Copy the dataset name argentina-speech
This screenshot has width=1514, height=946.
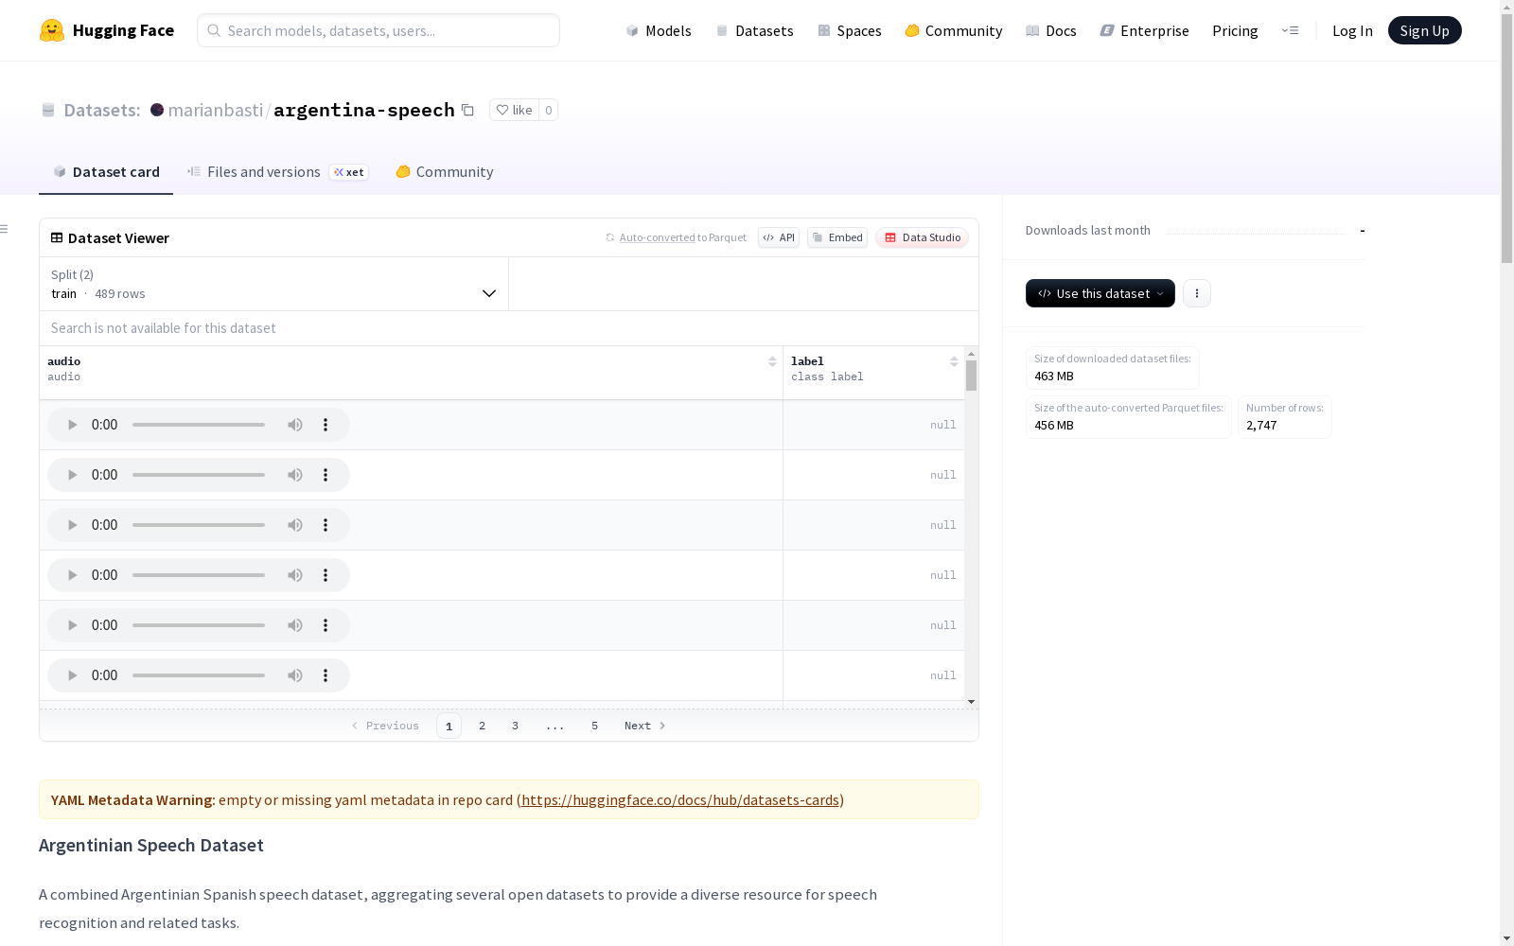point(467,110)
